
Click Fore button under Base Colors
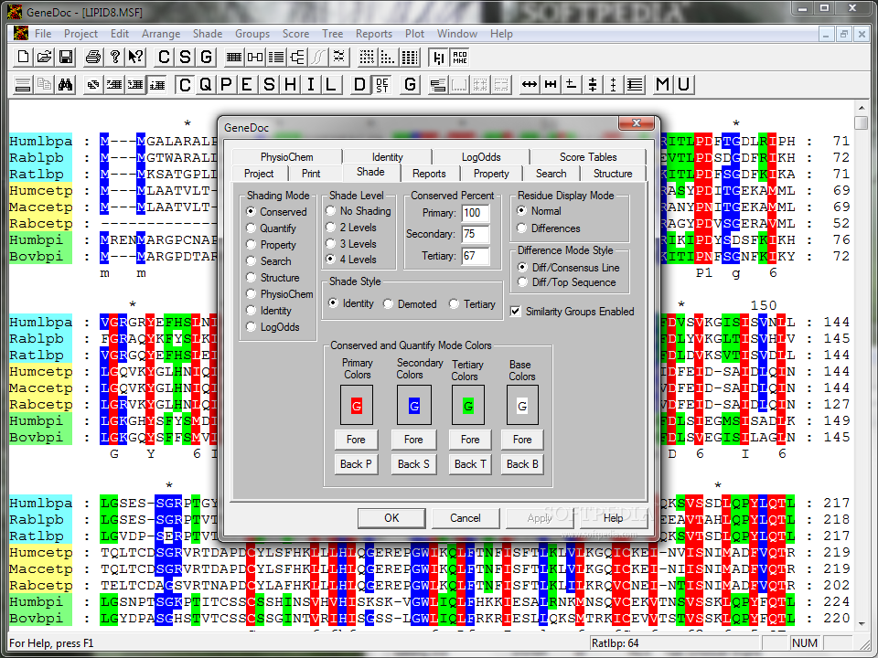pyautogui.click(x=522, y=440)
